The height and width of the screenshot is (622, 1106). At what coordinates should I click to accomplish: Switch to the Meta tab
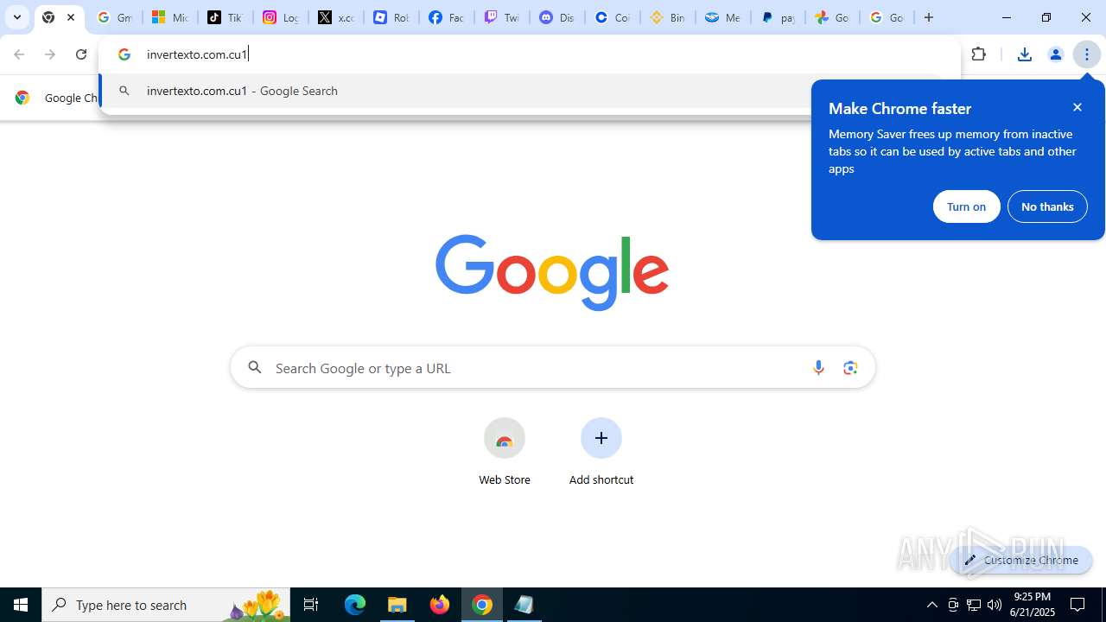pos(722,17)
